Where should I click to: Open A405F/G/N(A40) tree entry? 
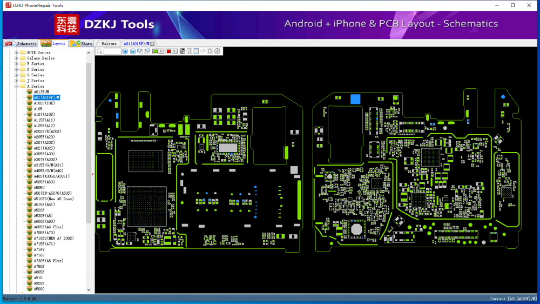point(48,171)
